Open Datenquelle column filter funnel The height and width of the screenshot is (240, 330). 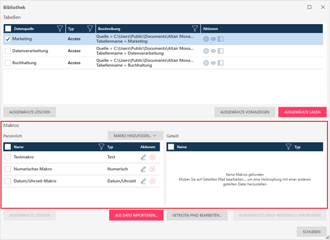60,28
